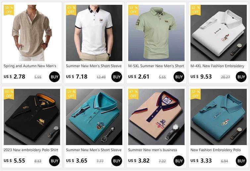This screenshot has width=250, height=171.
Task: Click BUY for the US $9.53 white polo
Action: coord(241,77)
